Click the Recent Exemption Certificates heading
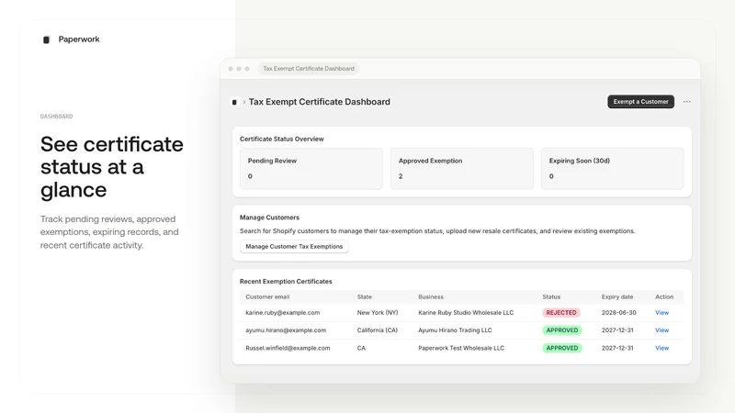 [286, 282]
